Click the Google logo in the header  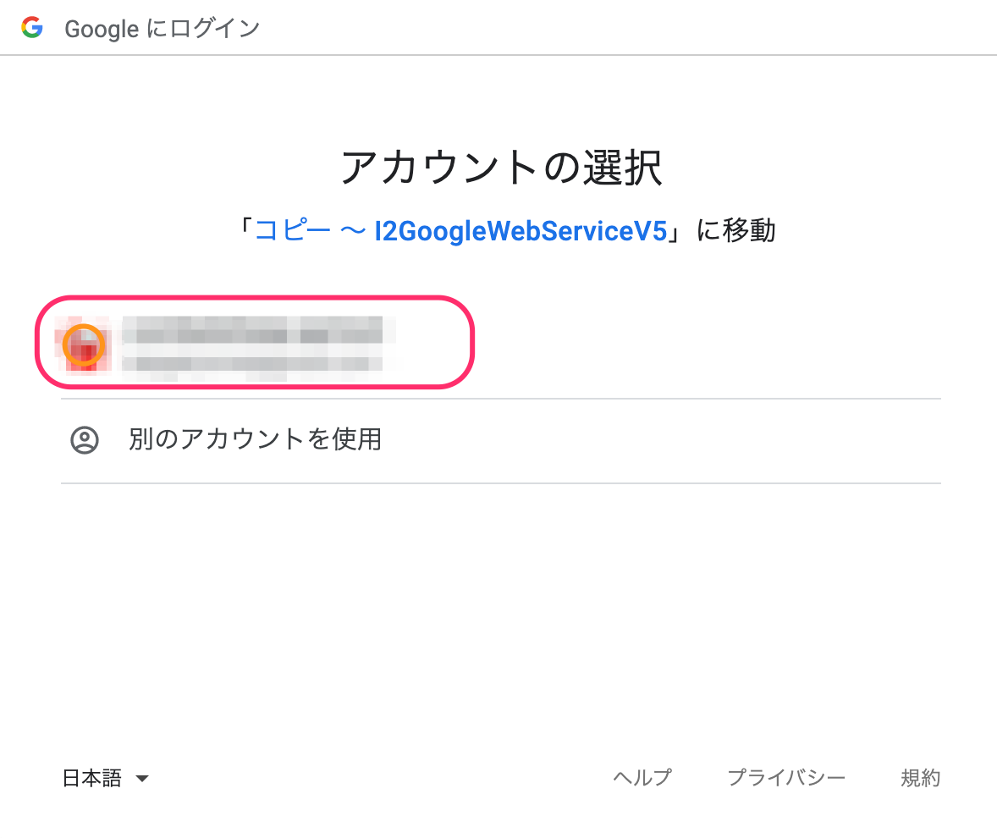point(32,28)
